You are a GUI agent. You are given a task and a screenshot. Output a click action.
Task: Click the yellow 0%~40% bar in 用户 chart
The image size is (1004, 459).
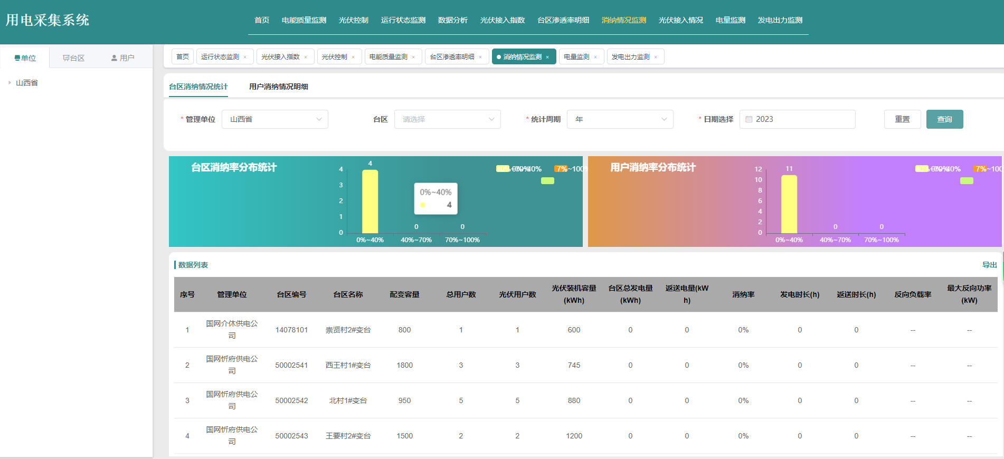(x=789, y=204)
